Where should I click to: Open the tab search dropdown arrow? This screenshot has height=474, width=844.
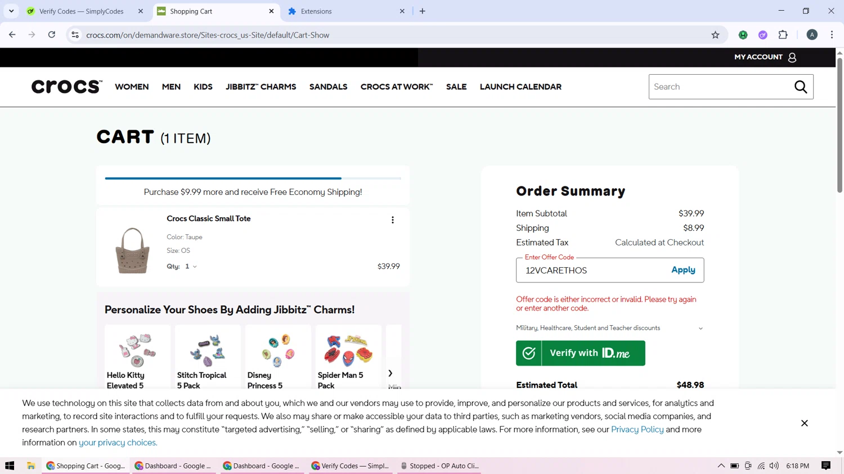[11, 11]
